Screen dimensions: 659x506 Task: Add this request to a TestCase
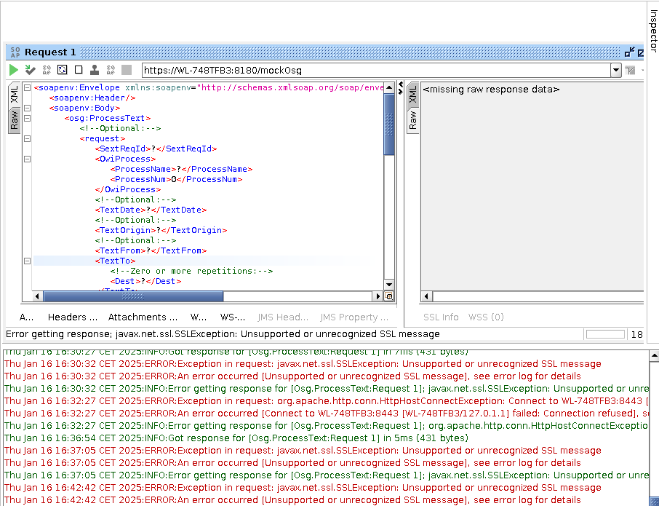[x=30, y=71]
